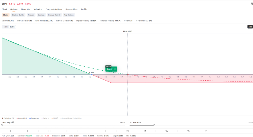
Task: Click the Put/Call Ratio 0.48 stat
Action: [25, 21]
